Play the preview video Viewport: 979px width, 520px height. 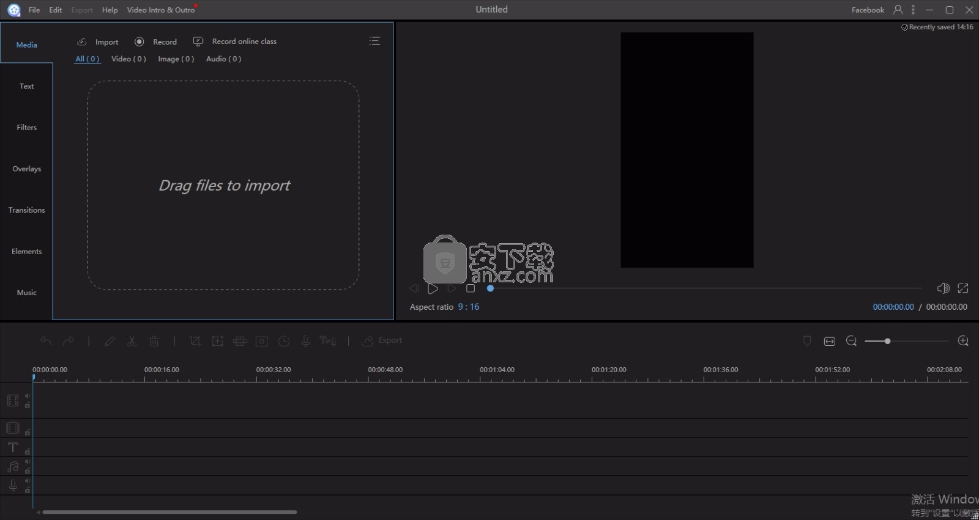coord(433,288)
